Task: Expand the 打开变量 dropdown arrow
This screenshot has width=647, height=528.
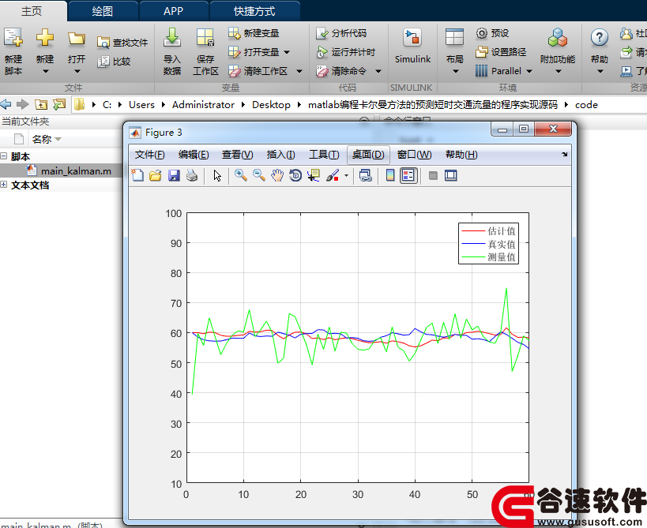Action: coord(287,52)
